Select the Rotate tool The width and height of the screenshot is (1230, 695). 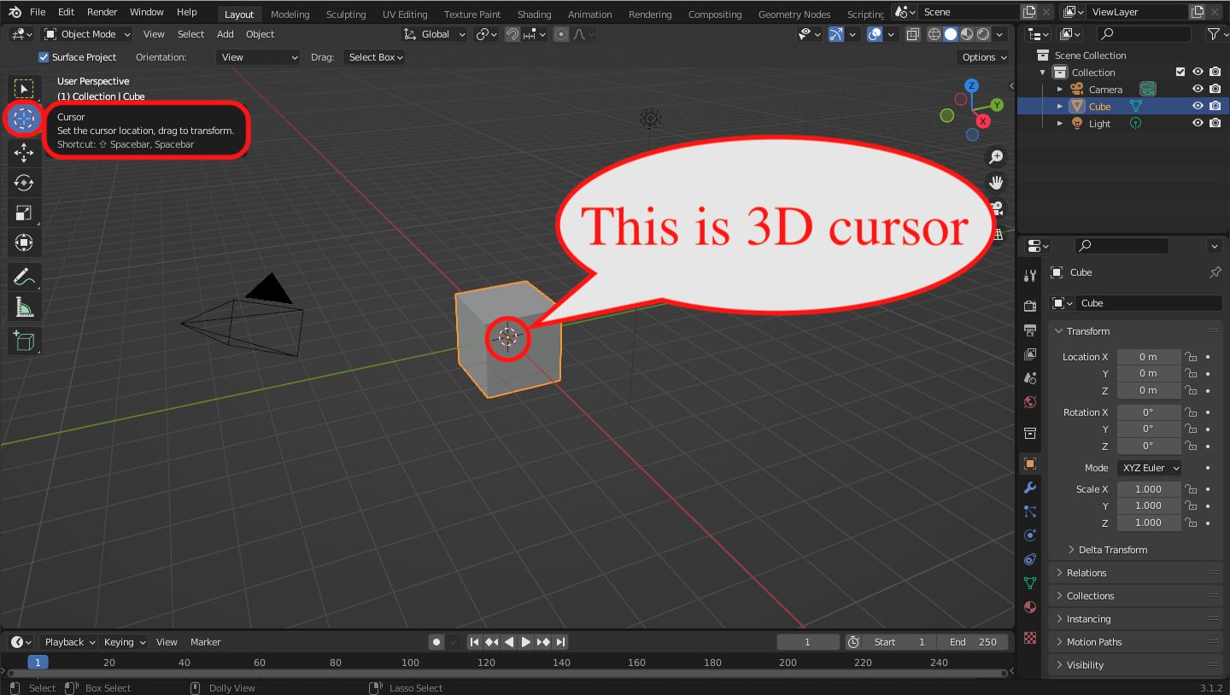tap(24, 183)
